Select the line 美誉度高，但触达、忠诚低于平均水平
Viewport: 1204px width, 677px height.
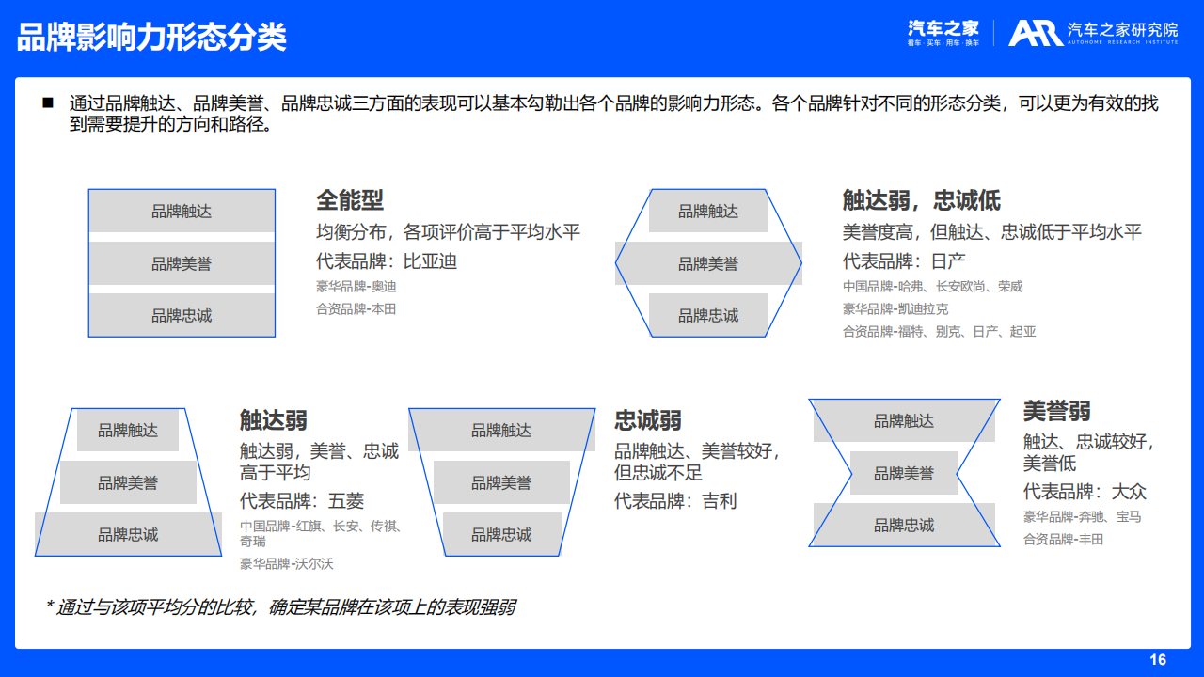tap(992, 232)
